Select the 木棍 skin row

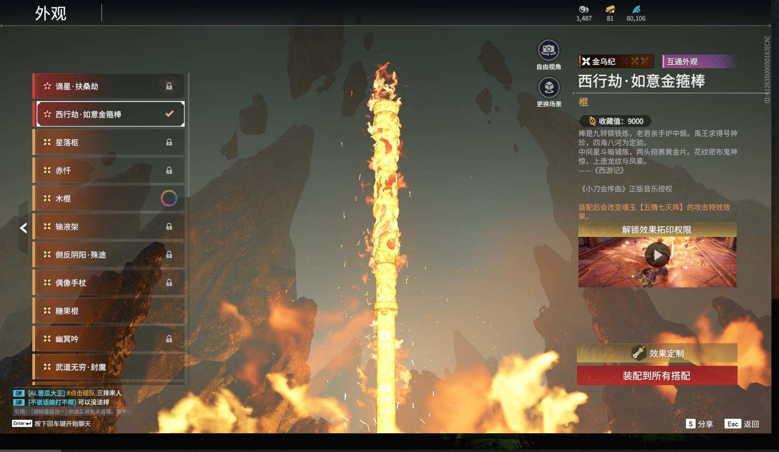[x=109, y=198]
